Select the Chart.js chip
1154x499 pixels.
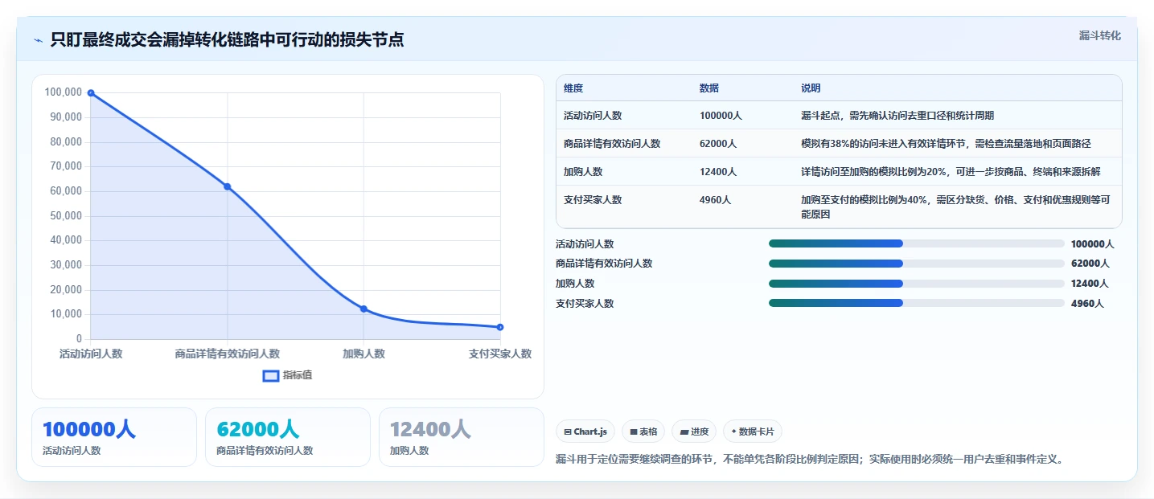tap(585, 432)
